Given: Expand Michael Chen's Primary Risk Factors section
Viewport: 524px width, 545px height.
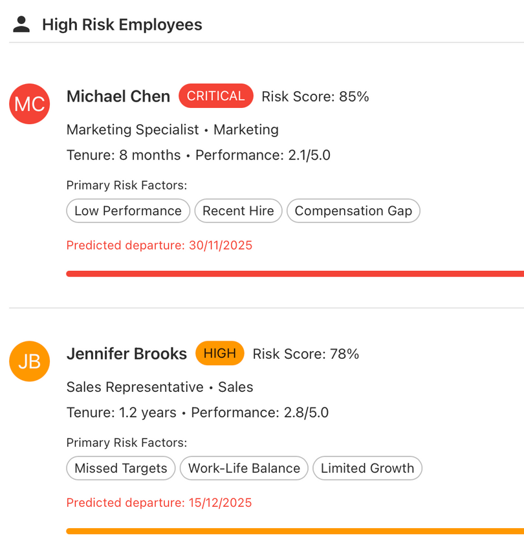Looking at the screenshot, I should tap(113, 185).
